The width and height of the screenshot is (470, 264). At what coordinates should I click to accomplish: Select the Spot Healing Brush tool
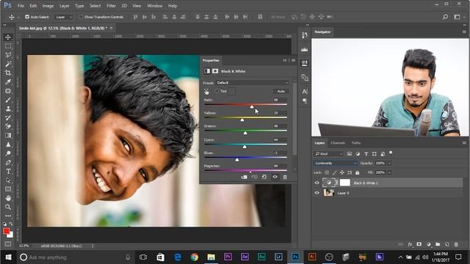pos(8,91)
